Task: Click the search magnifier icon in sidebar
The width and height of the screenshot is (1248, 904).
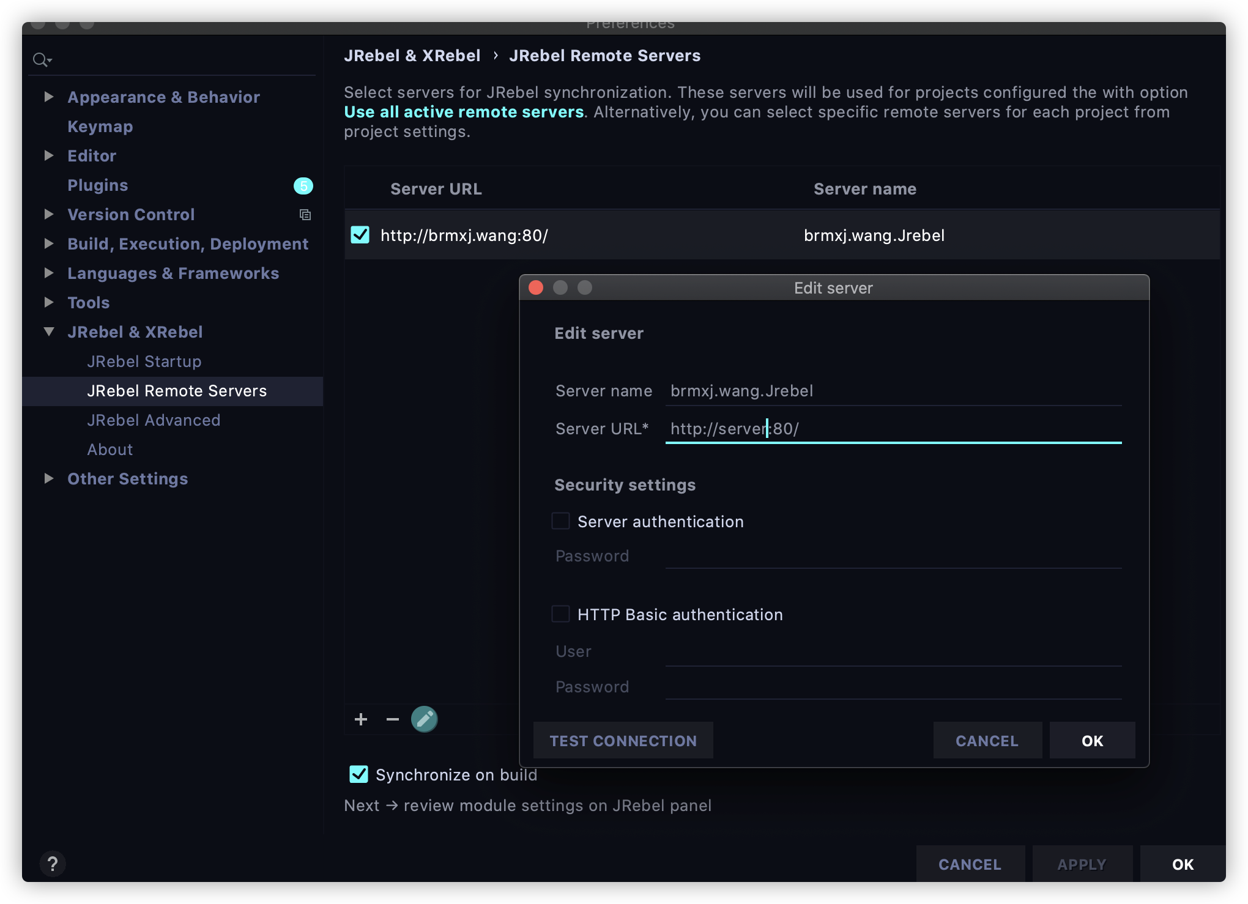Action: (42, 59)
